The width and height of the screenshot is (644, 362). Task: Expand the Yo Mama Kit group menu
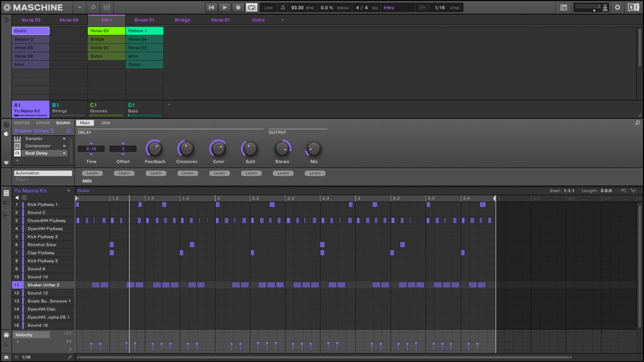[x=69, y=191]
